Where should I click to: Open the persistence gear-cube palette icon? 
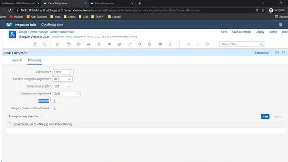point(160,44)
